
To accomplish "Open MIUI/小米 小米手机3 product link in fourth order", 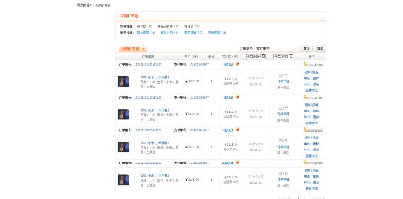I will 154,176.
